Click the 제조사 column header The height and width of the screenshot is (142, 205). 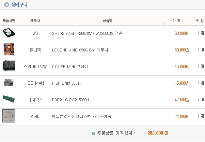coord(35,21)
